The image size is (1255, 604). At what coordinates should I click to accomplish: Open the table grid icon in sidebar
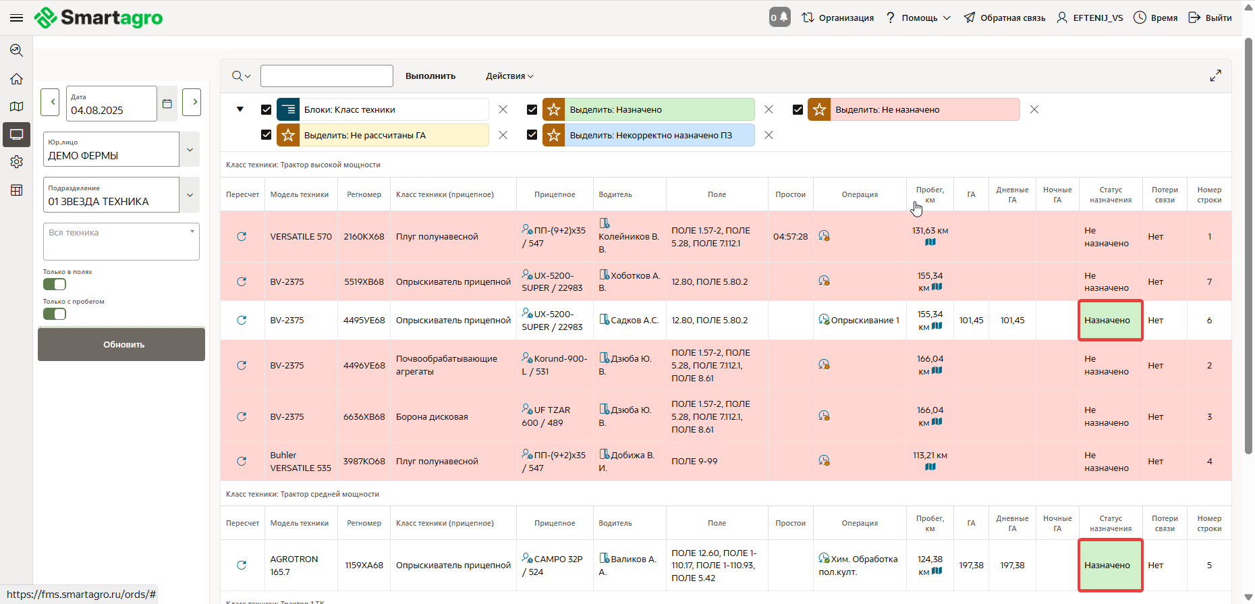click(x=17, y=190)
